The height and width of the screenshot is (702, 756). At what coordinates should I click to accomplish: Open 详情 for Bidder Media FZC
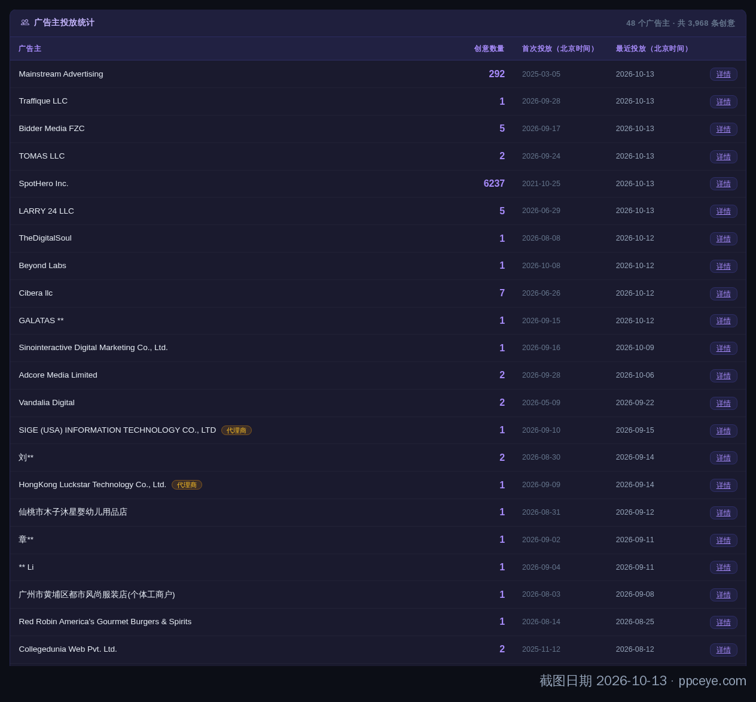[x=724, y=129]
